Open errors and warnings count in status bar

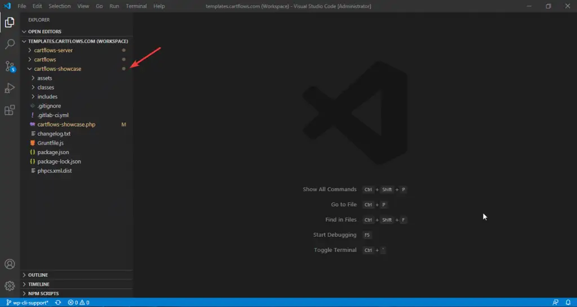[x=78, y=303]
